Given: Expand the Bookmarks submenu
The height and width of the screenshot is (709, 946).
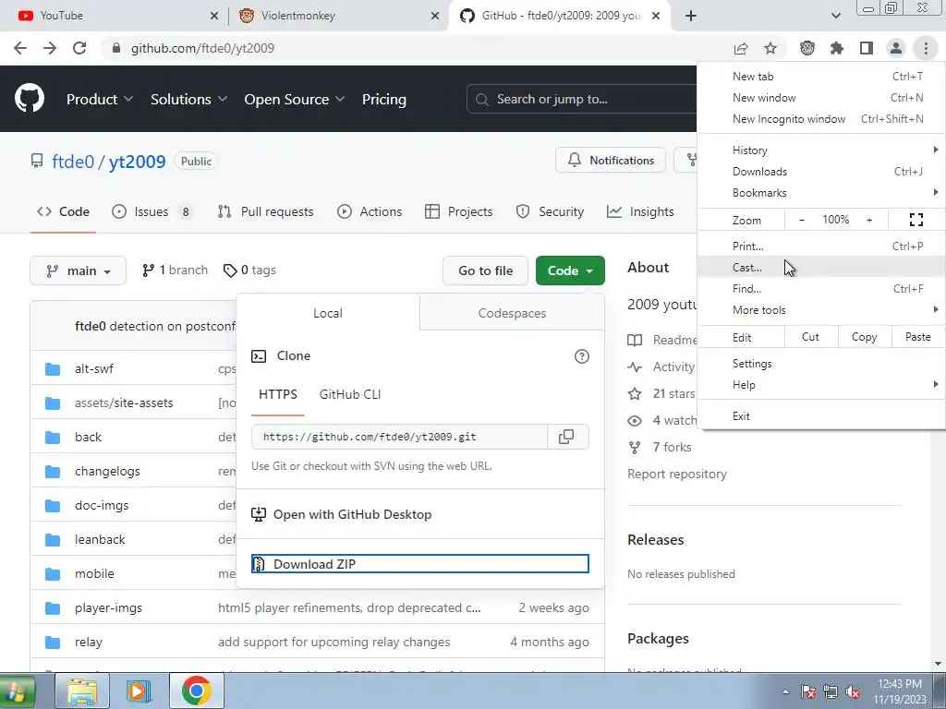Looking at the screenshot, I should (x=821, y=193).
